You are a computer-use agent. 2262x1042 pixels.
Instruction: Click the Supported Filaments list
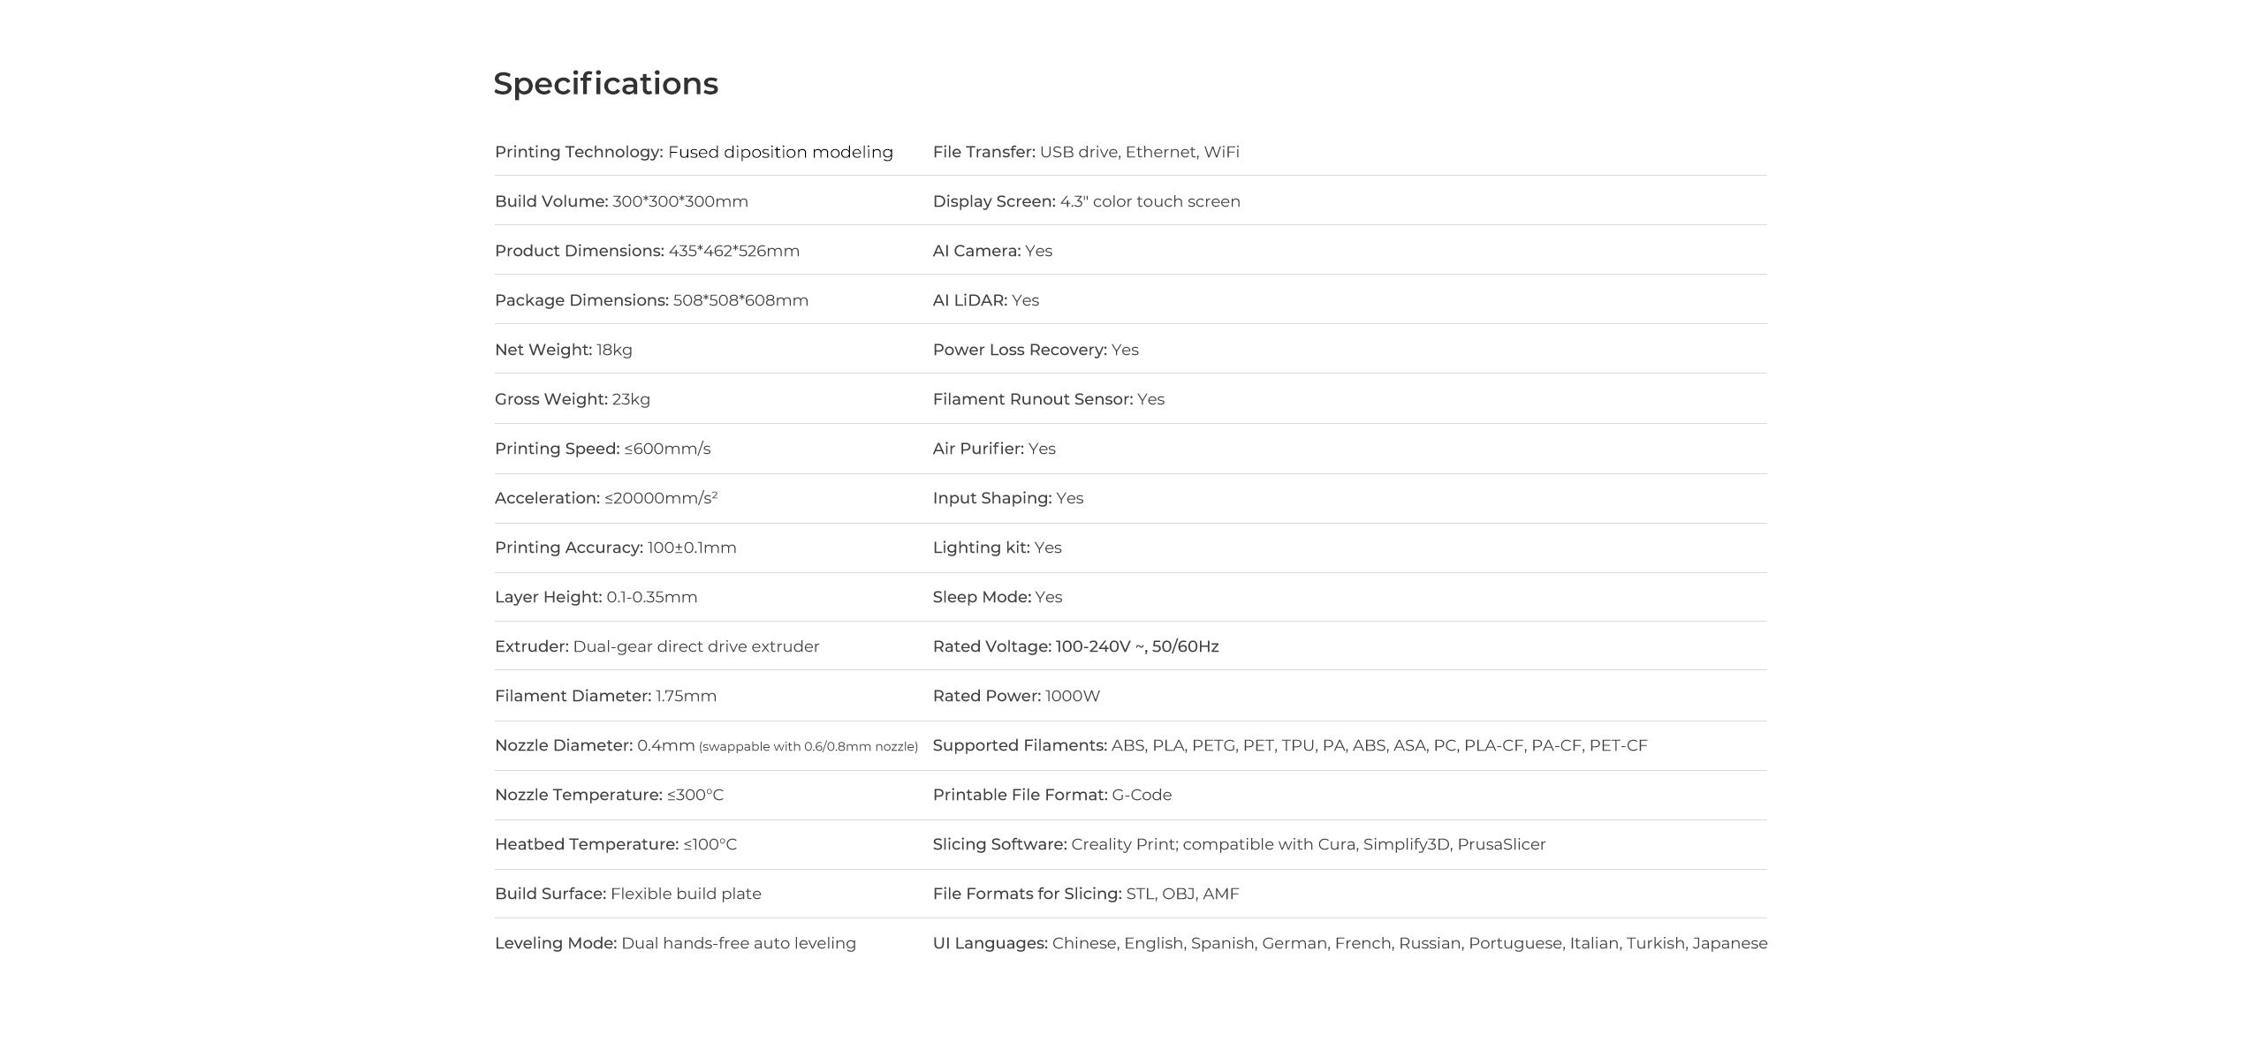(x=1290, y=745)
